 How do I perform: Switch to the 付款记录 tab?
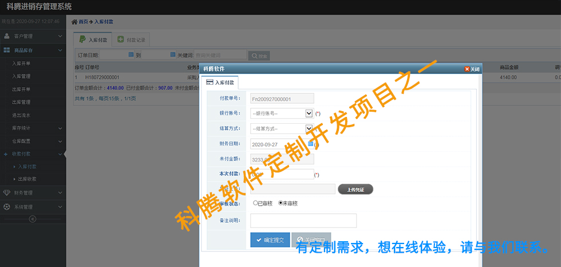131,40
